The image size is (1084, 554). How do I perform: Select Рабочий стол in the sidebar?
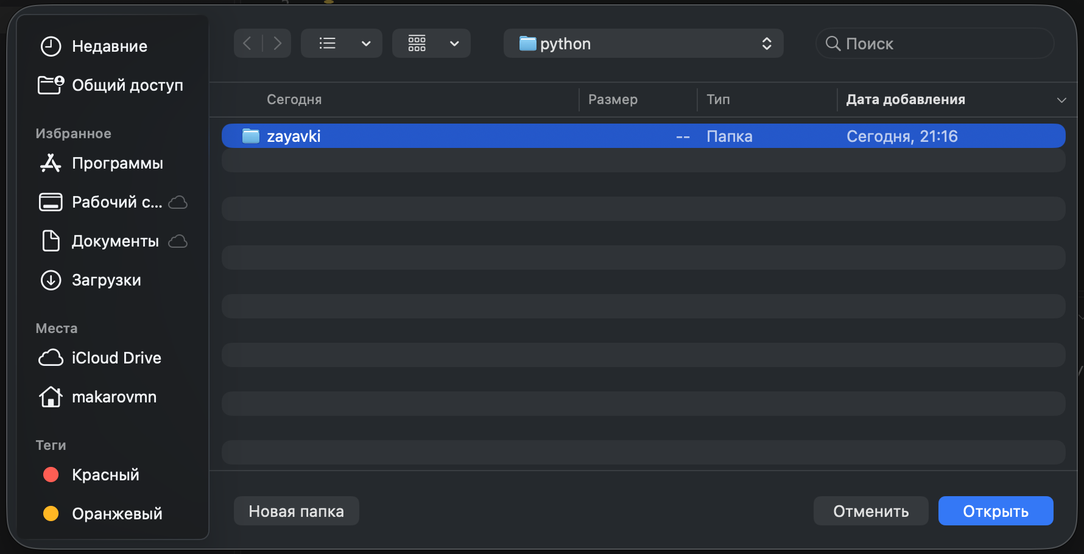point(117,202)
